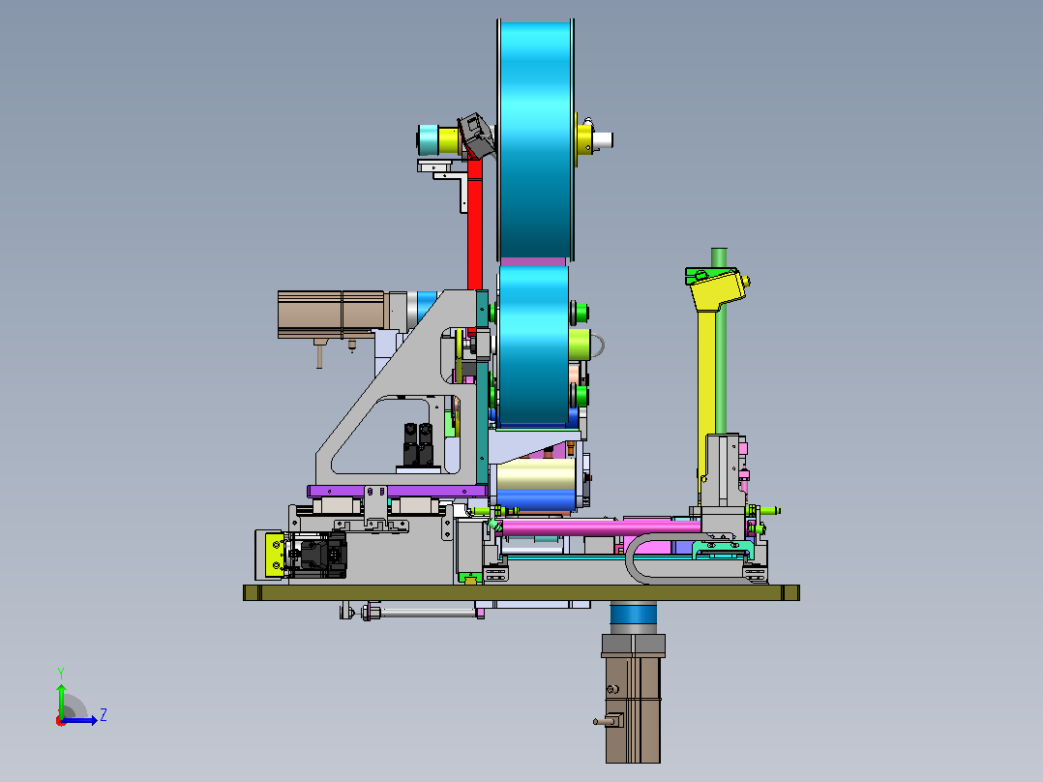Select the large cyan reel at the top
This screenshot has height=782, width=1043.
coord(535,139)
